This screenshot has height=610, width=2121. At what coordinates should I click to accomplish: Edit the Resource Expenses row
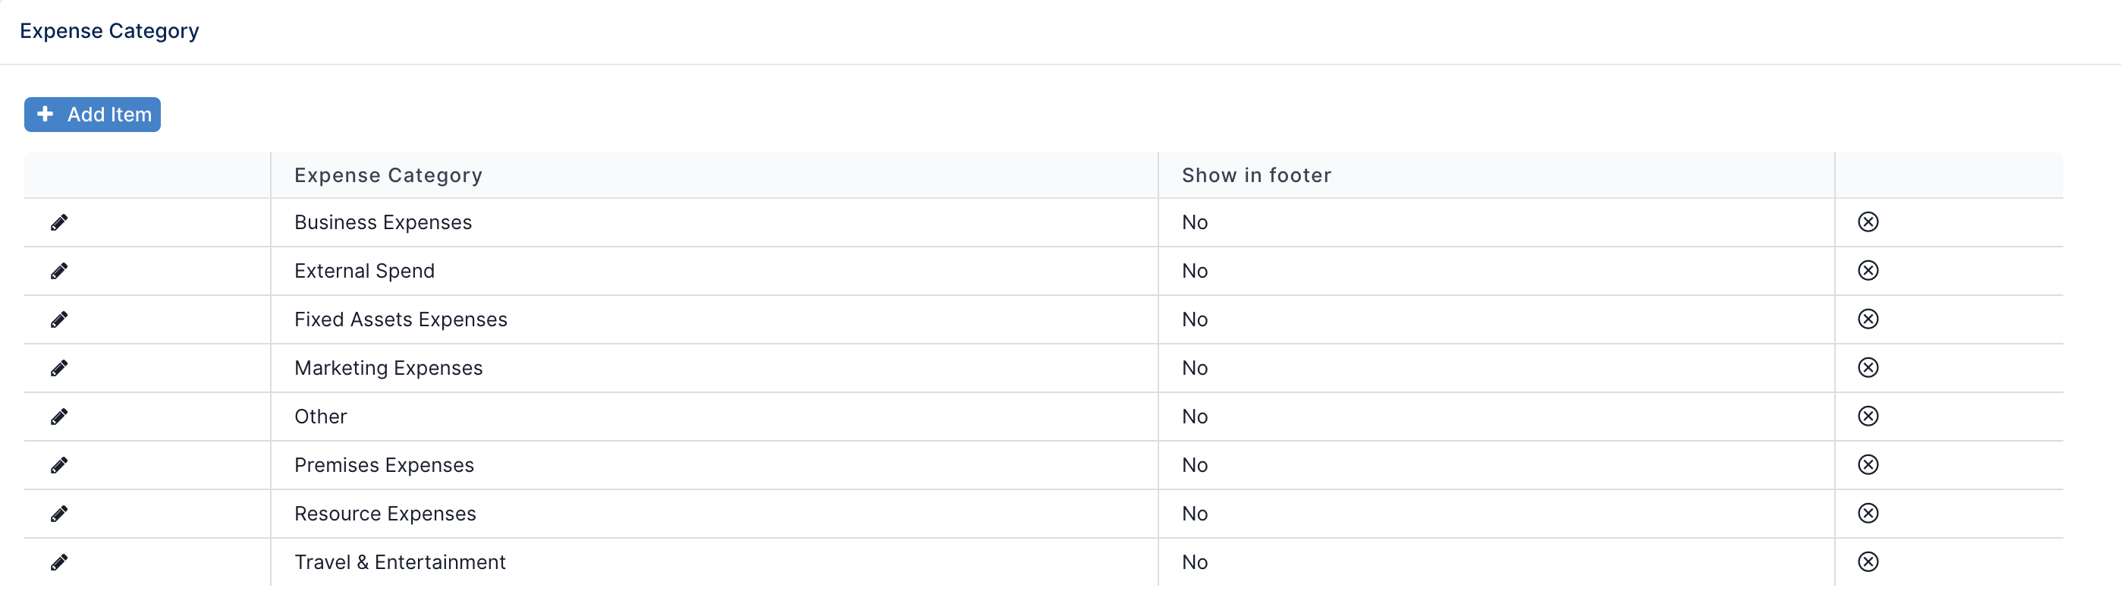point(59,514)
